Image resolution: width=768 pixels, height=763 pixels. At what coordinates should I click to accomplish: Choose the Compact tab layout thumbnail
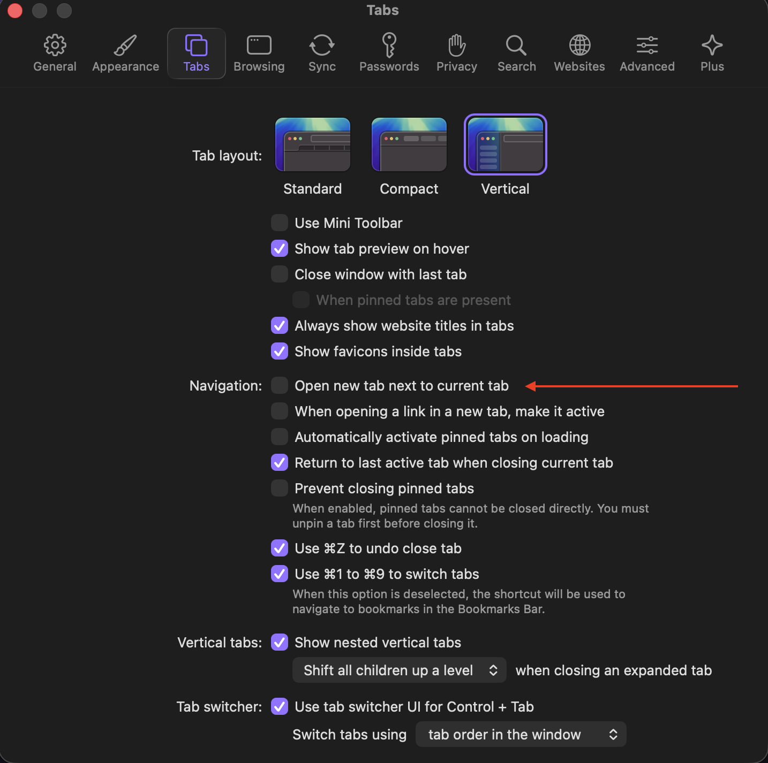409,145
